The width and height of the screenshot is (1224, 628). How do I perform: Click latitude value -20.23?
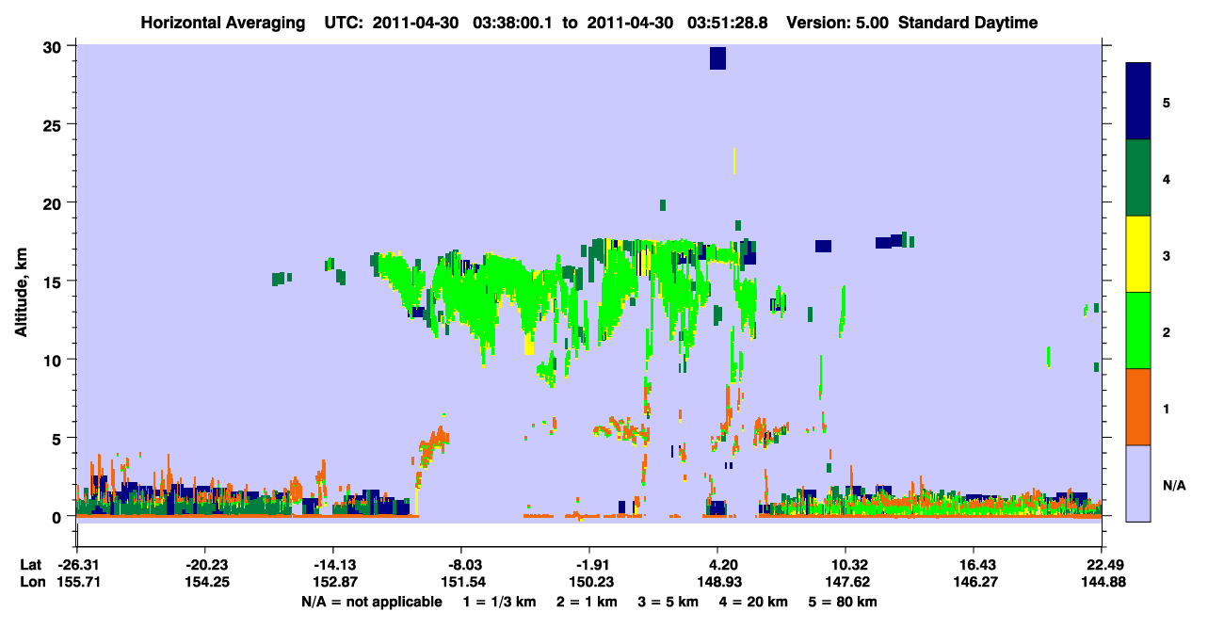tap(204, 565)
